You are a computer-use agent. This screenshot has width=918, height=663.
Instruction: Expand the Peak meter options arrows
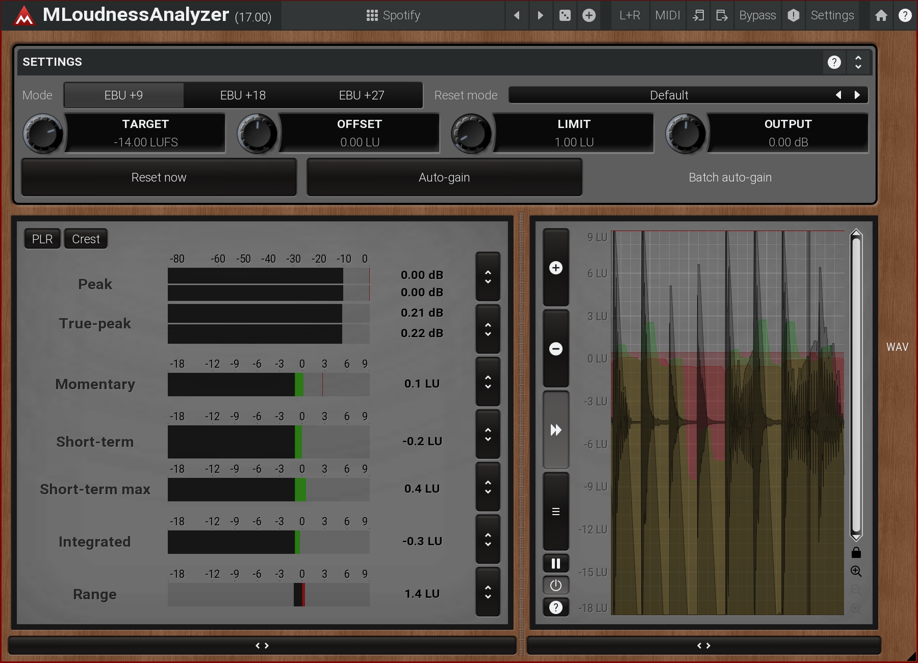click(488, 277)
